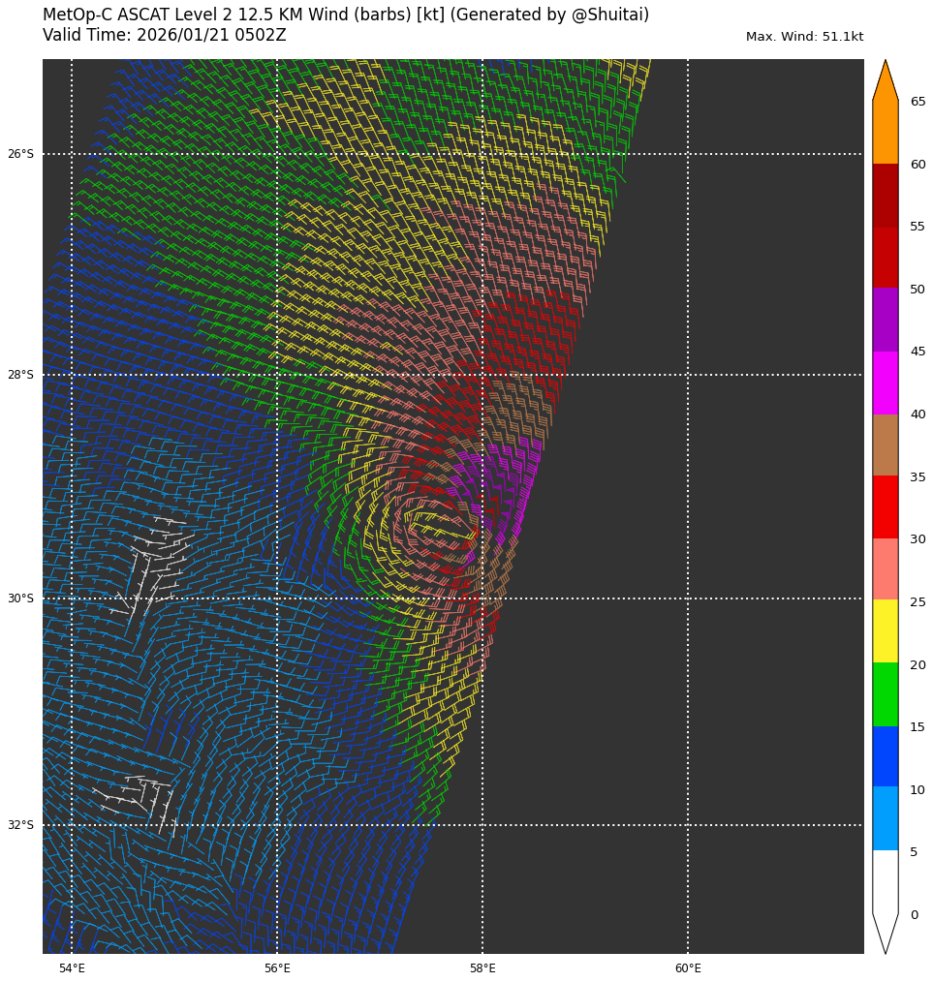The height and width of the screenshot is (982, 933).
Task: Click the 58°E longitude axis label
Action: (x=482, y=968)
